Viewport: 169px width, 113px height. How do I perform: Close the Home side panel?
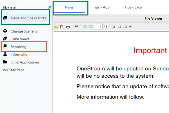pos(50,7)
